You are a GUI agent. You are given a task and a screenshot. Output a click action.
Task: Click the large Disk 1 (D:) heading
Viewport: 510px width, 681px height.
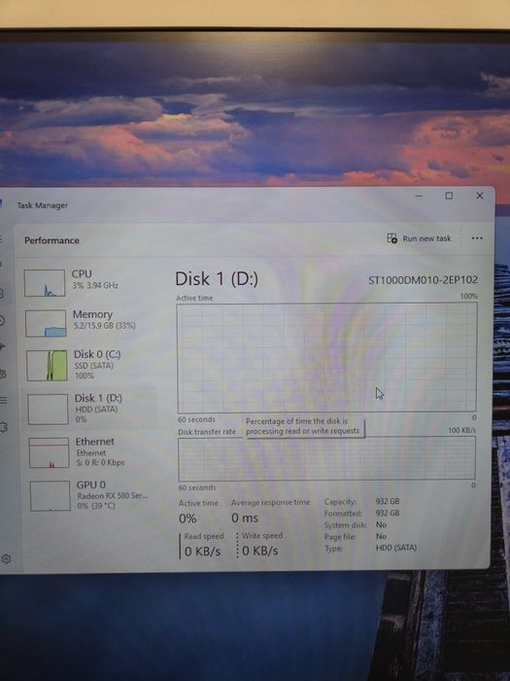tap(217, 279)
